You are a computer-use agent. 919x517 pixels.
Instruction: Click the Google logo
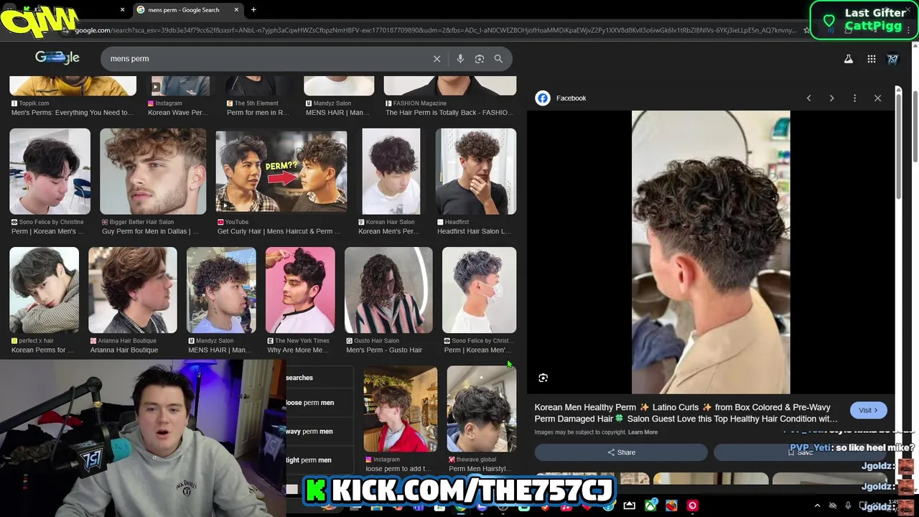point(57,58)
